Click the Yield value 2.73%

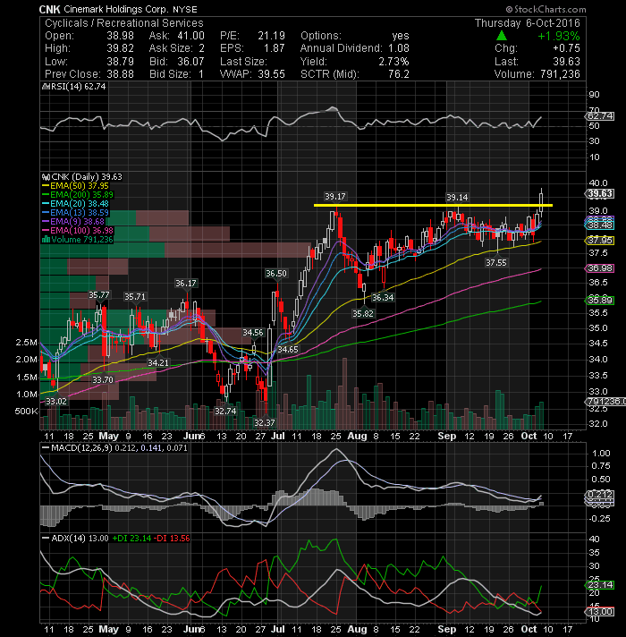click(x=393, y=62)
